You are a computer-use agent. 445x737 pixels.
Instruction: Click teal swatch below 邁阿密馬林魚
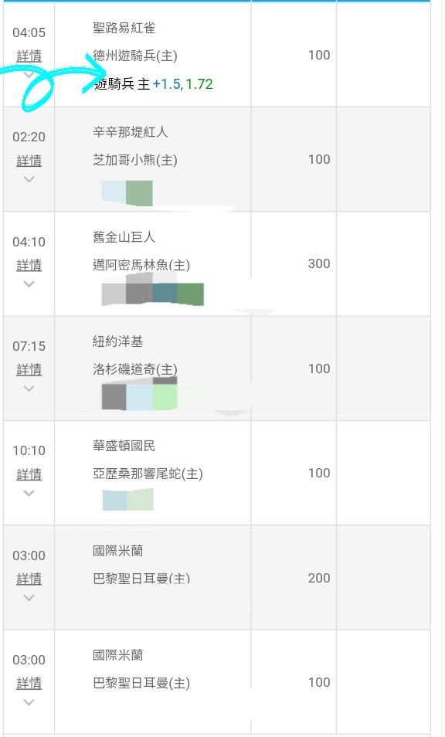pyautogui.click(x=165, y=293)
